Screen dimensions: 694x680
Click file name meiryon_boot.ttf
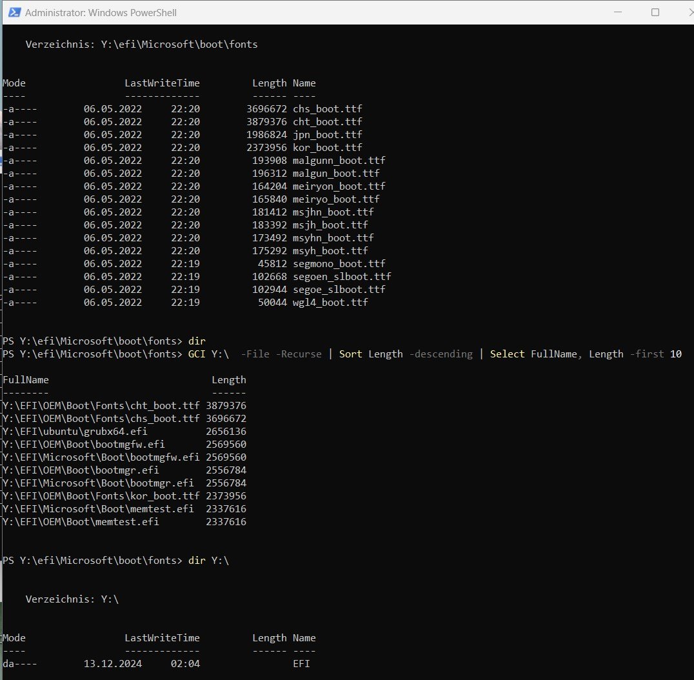(x=339, y=186)
